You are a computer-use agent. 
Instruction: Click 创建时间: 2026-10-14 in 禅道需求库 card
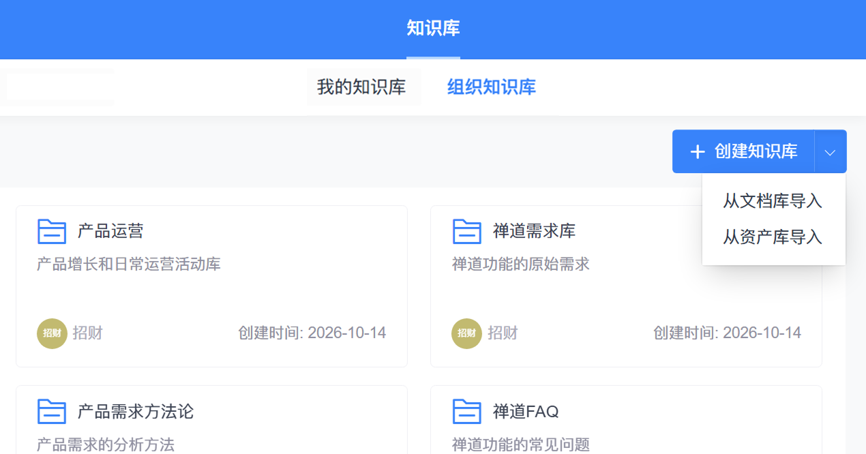[x=728, y=333]
